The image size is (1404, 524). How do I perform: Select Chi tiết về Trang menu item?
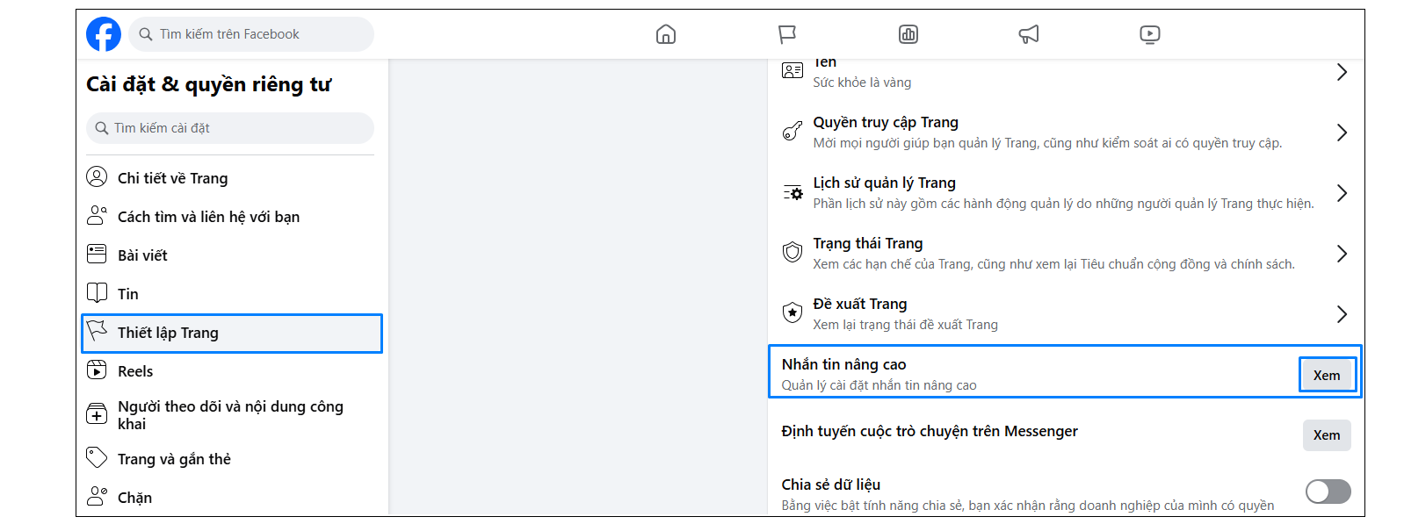(172, 178)
